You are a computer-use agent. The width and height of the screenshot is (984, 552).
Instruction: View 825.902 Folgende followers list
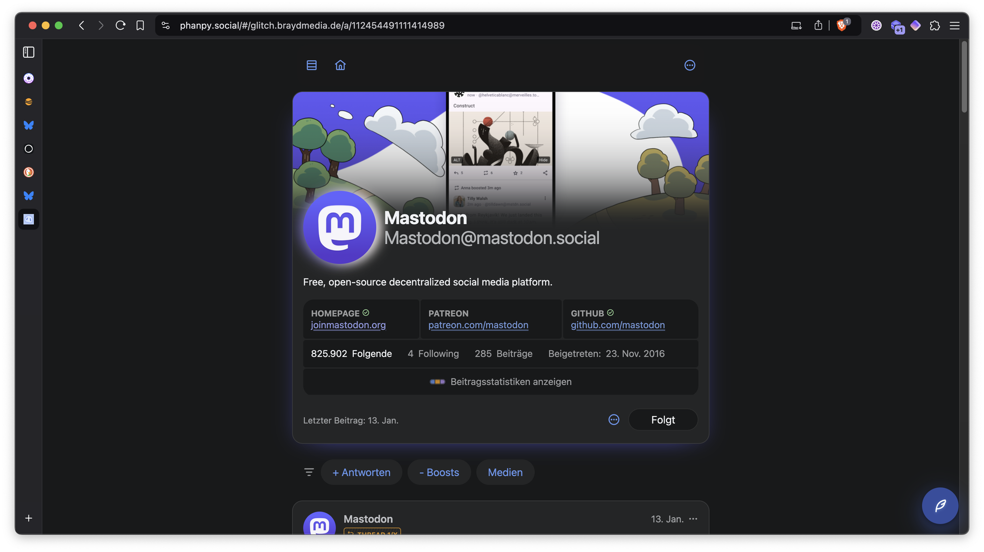351,354
